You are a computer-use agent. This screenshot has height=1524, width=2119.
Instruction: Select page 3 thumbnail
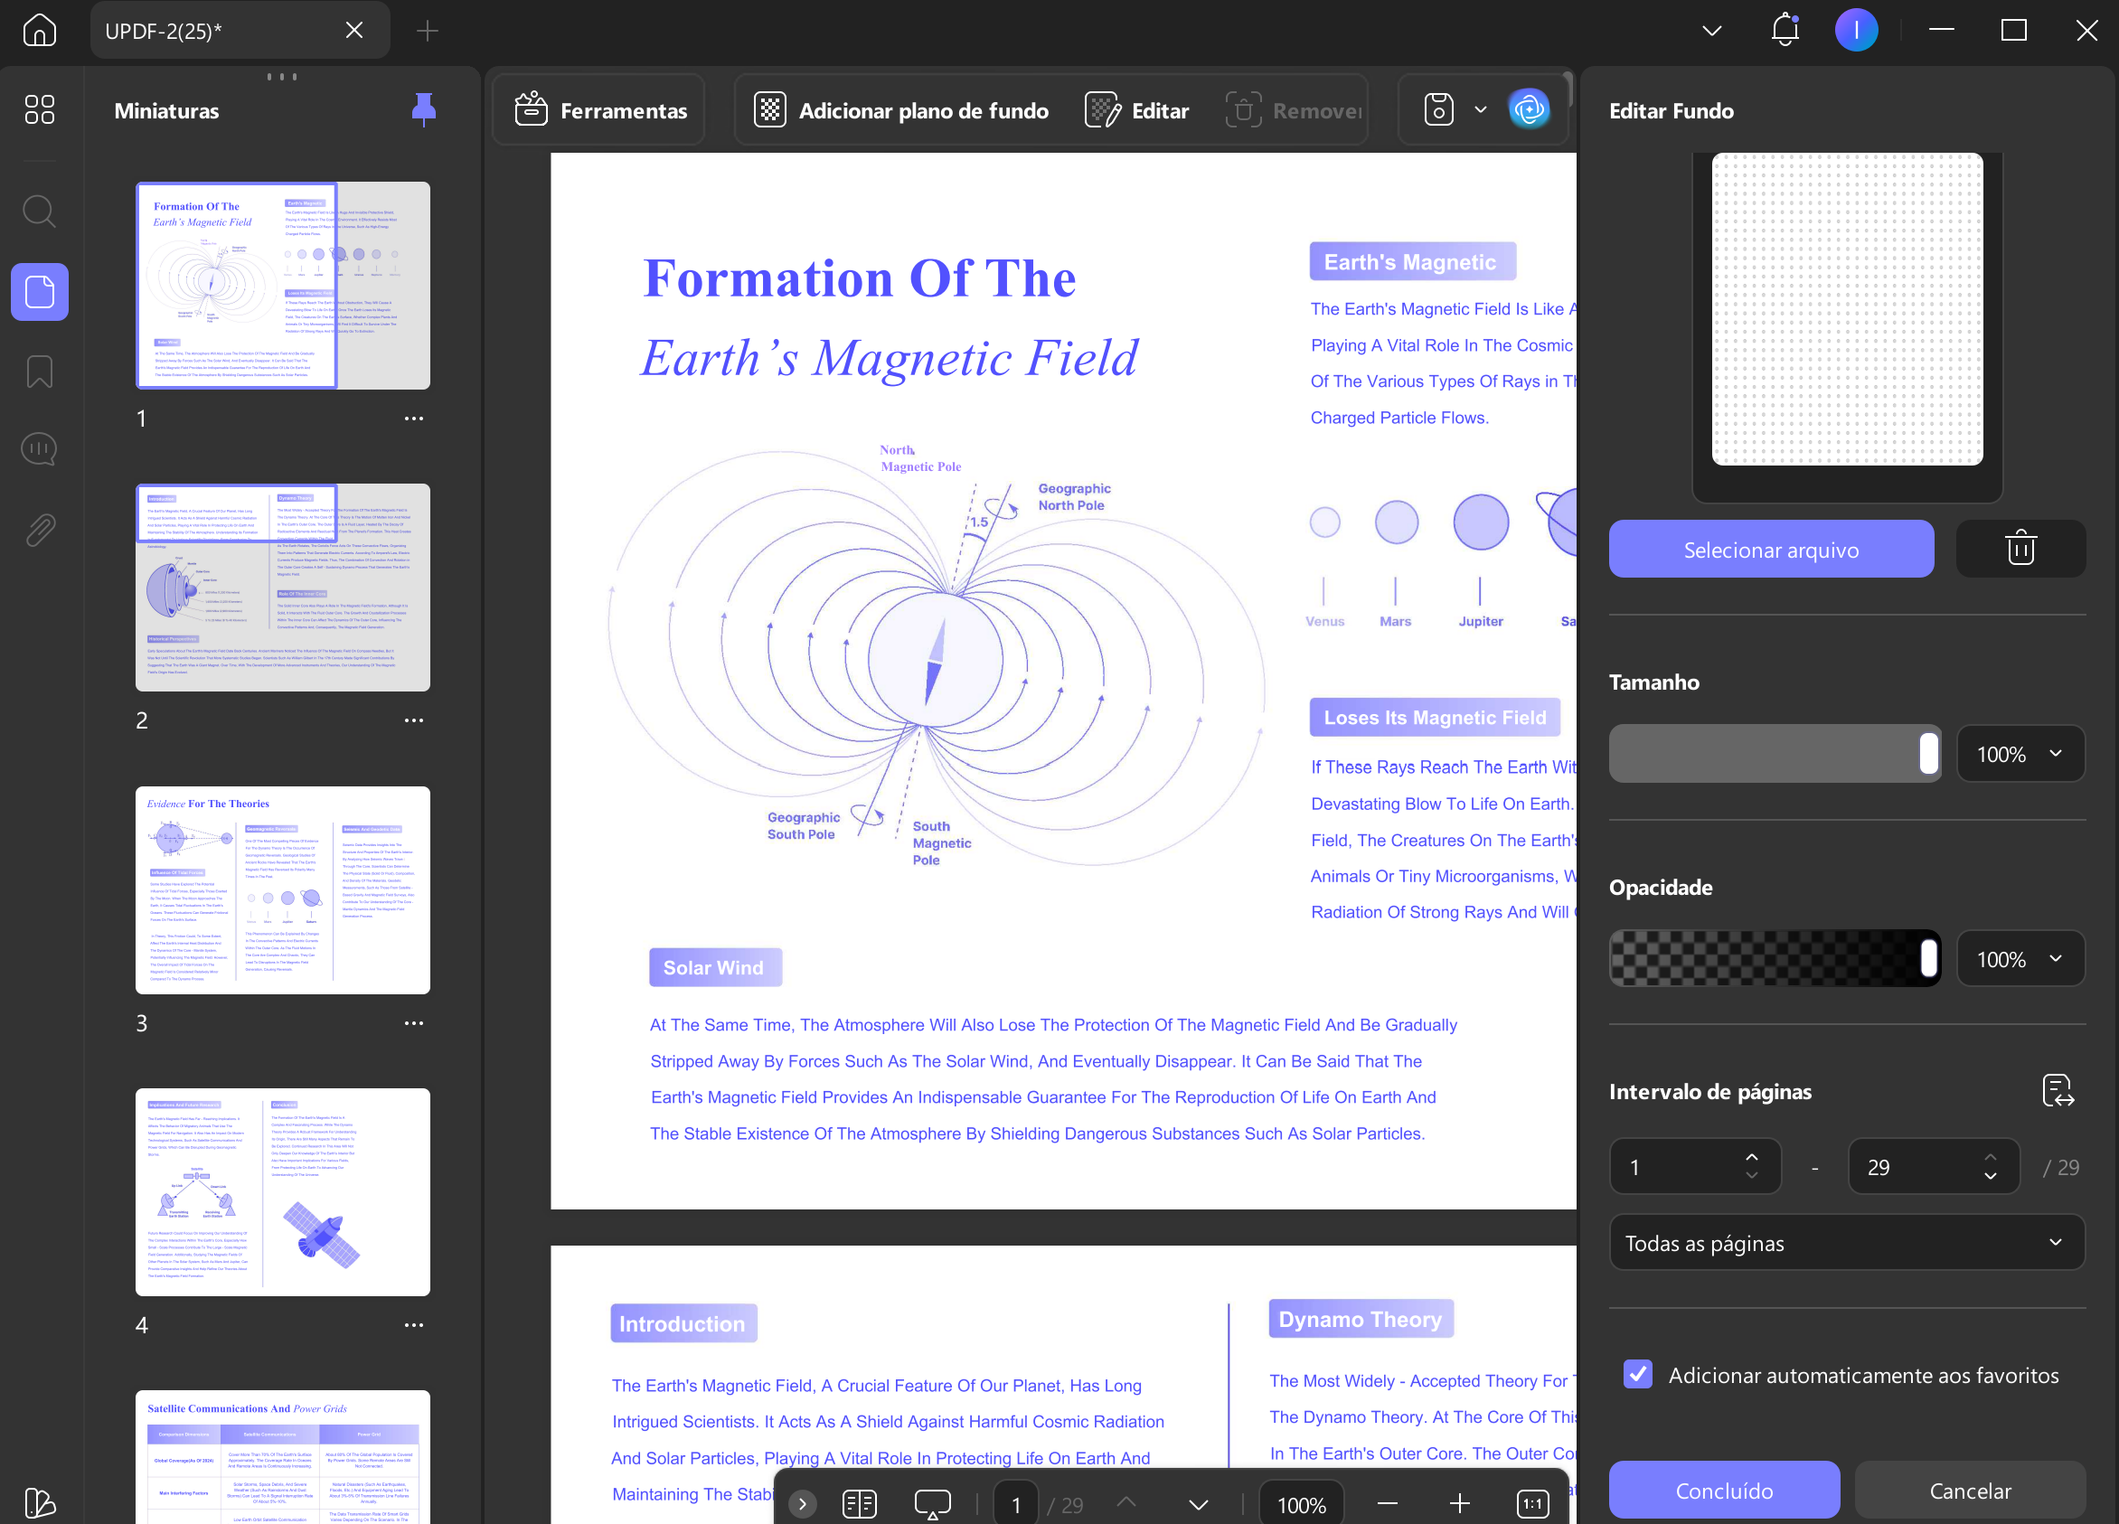click(282, 890)
